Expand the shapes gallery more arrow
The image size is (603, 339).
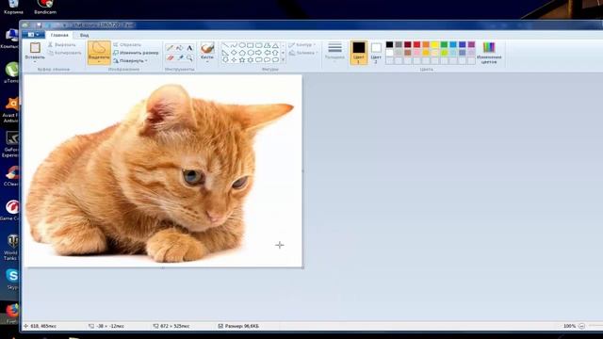tap(283, 60)
